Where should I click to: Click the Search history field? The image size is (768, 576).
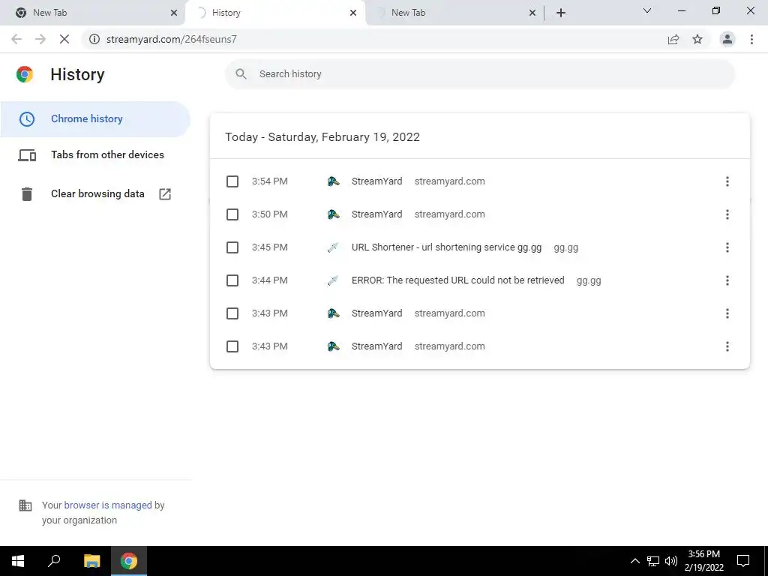(480, 74)
